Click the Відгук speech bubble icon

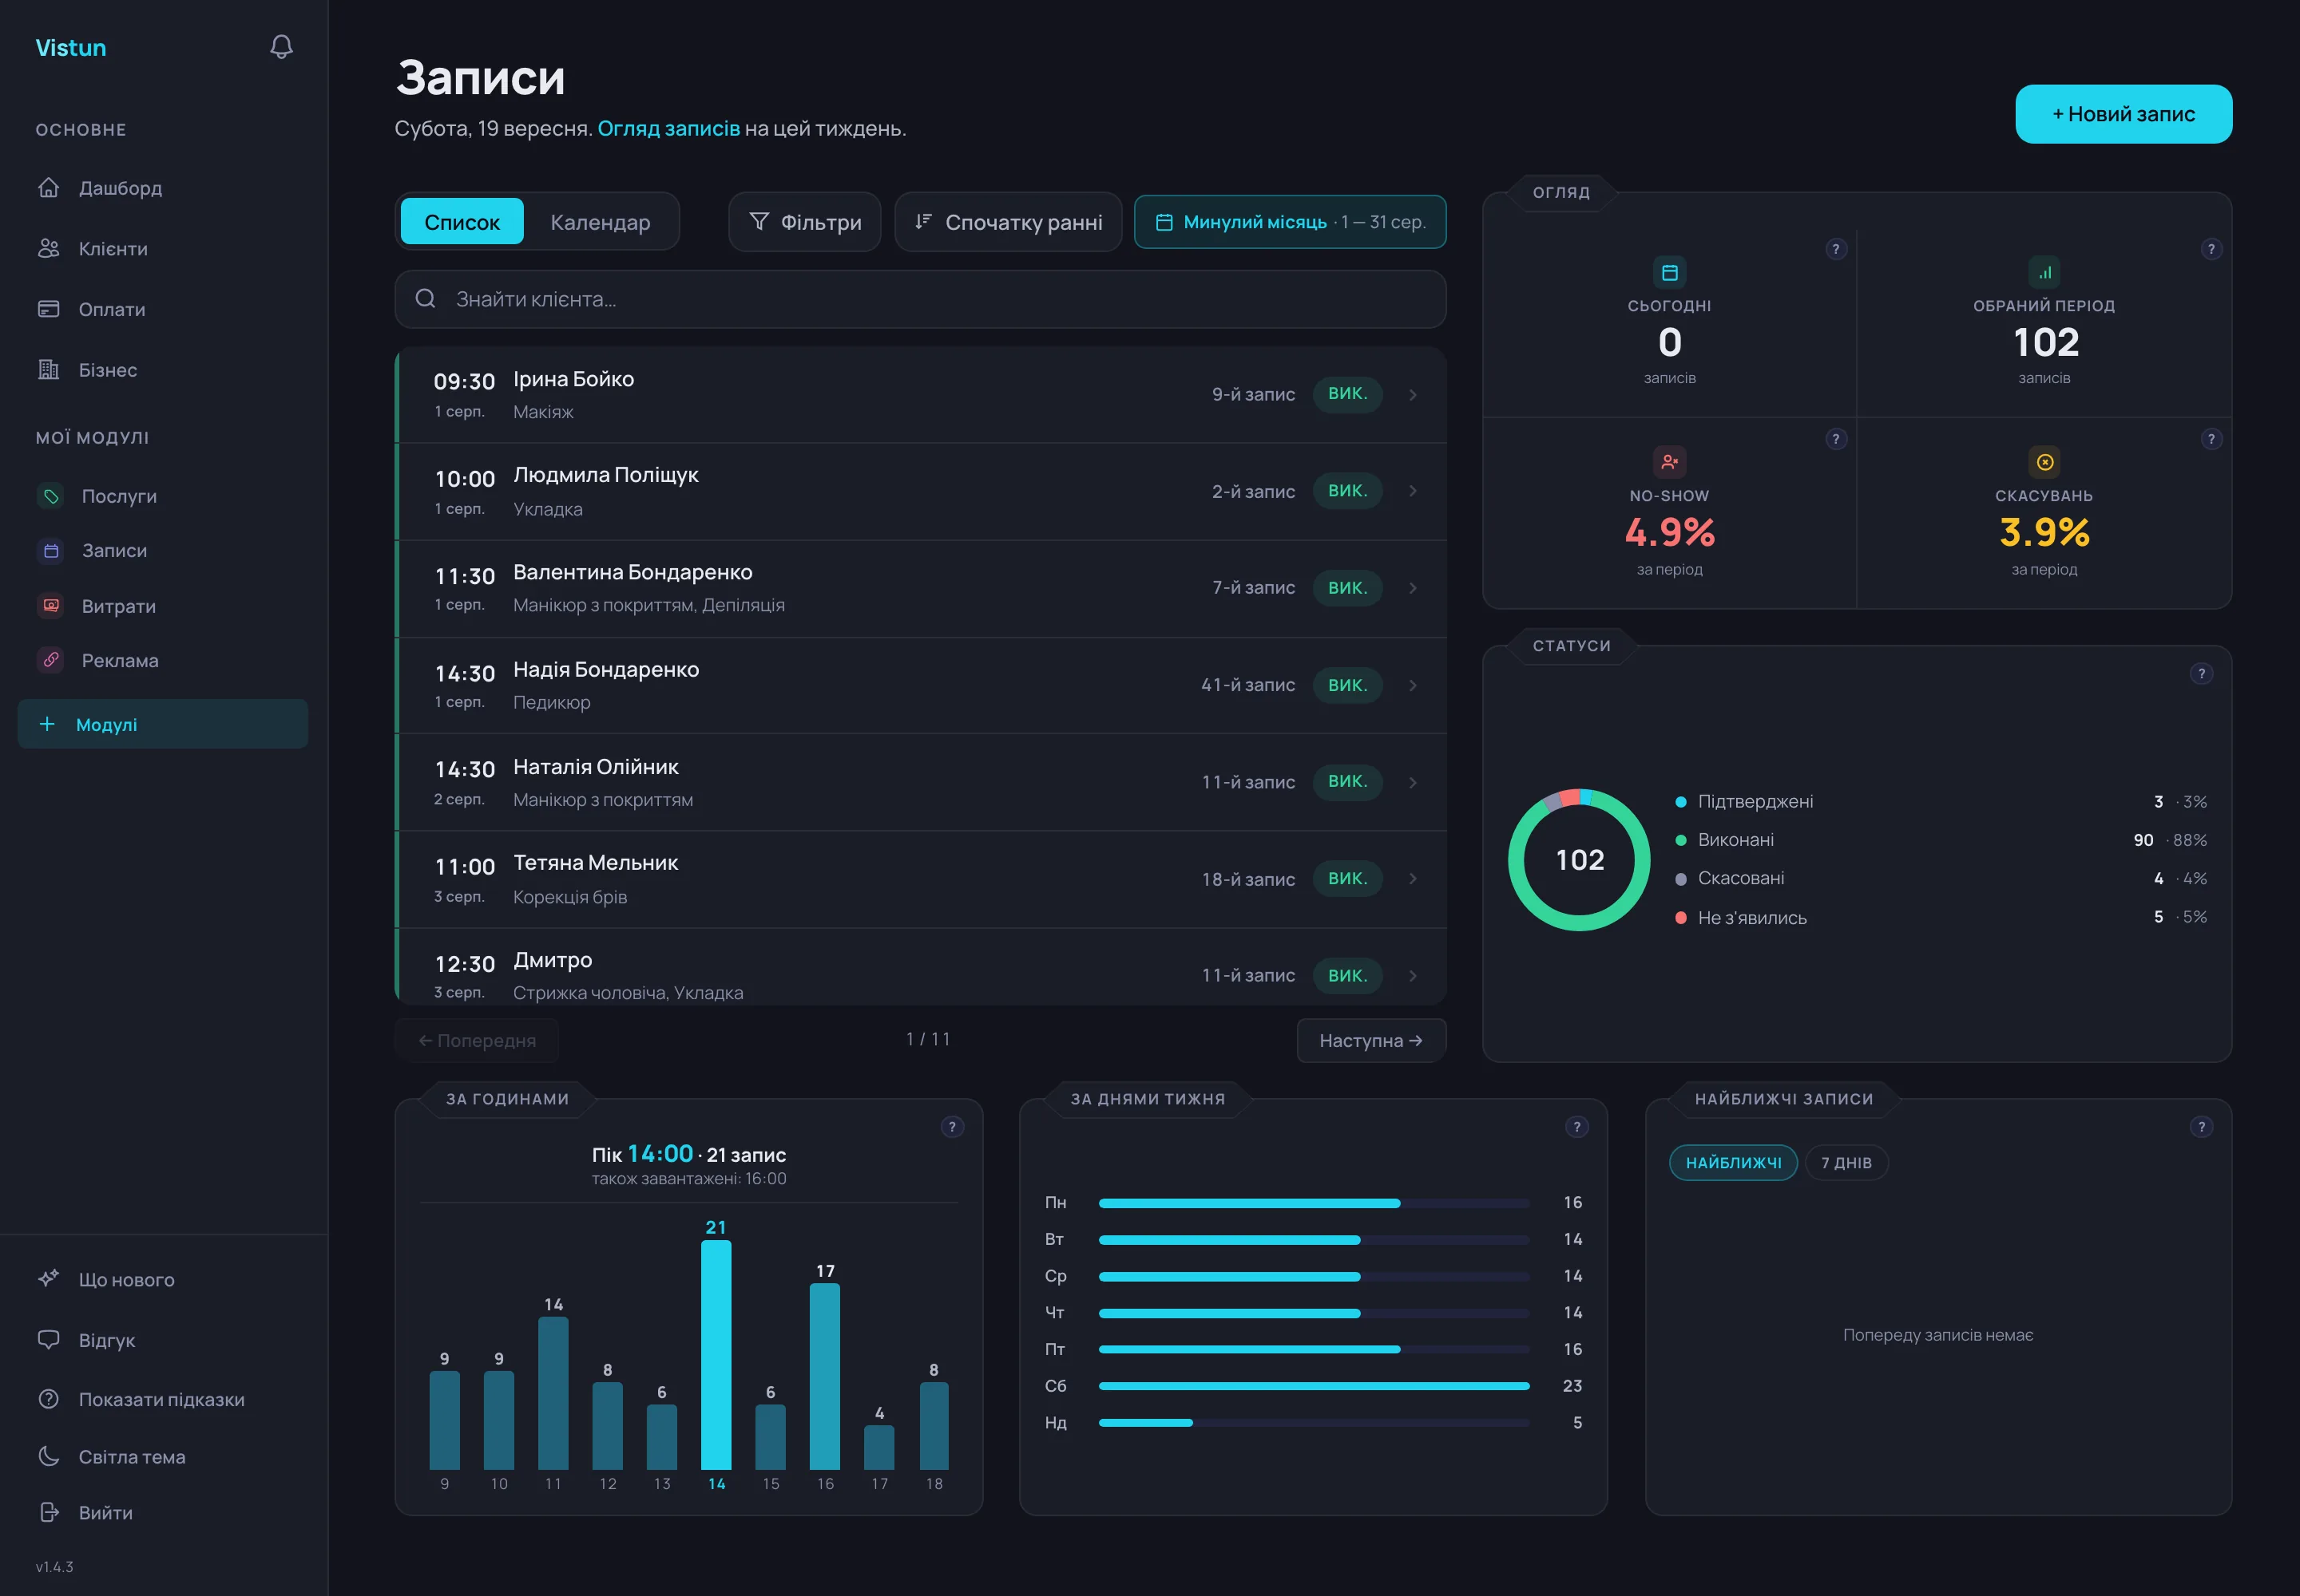(x=48, y=1340)
